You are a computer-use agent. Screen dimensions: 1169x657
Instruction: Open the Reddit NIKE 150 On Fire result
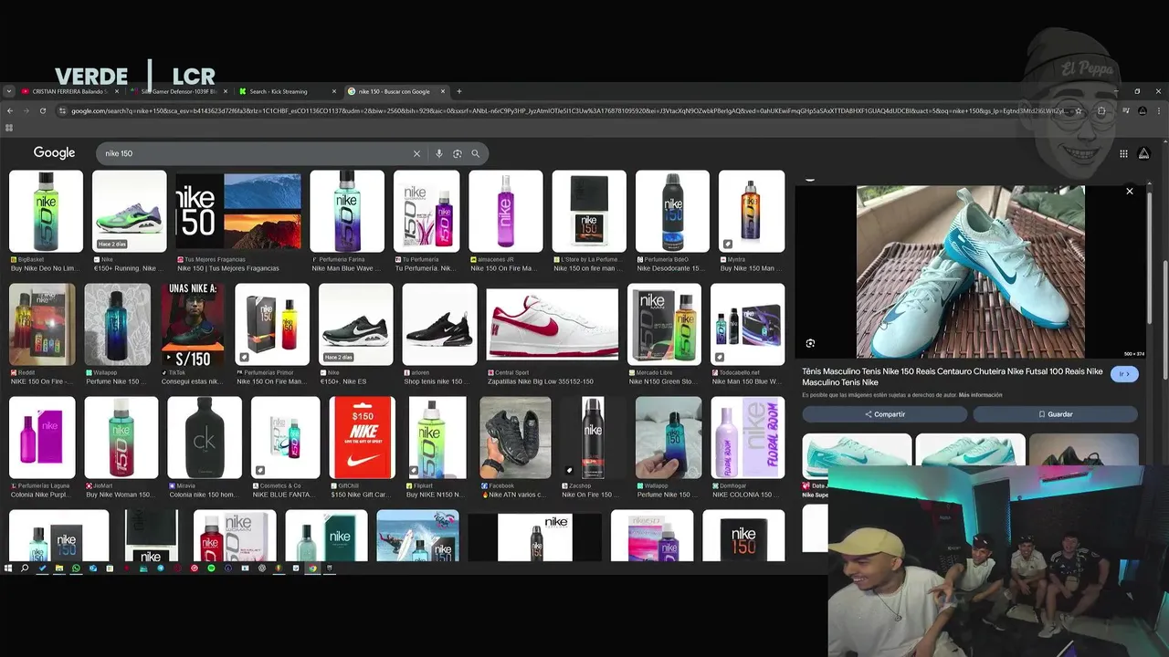(x=42, y=325)
